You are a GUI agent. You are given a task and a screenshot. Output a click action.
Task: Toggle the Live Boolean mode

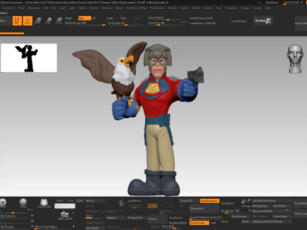(x=239, y=21)
